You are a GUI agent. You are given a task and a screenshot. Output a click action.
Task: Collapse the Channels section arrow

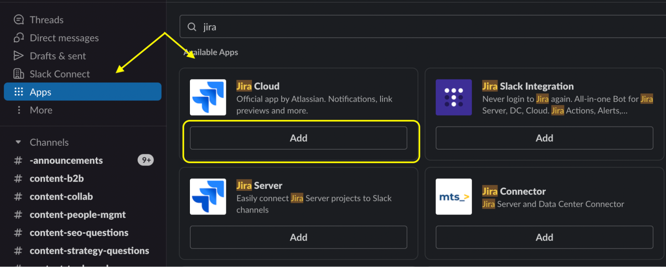click(18, 142)
